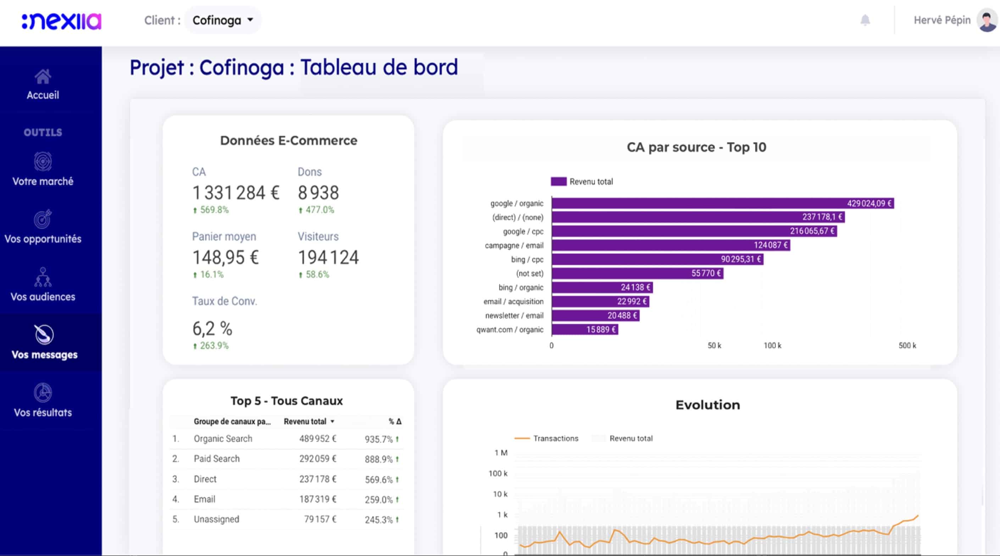
Task: Click the 489 952 € revenue cell
Action: 317,439
